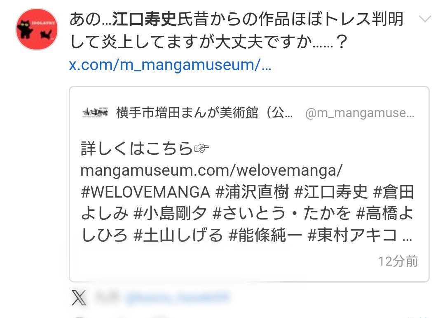The height and width of the screenshot is (318, 445).
Task: Open mangamuseum.com/welovemanga/ link
Action: (x=212, y=170)
